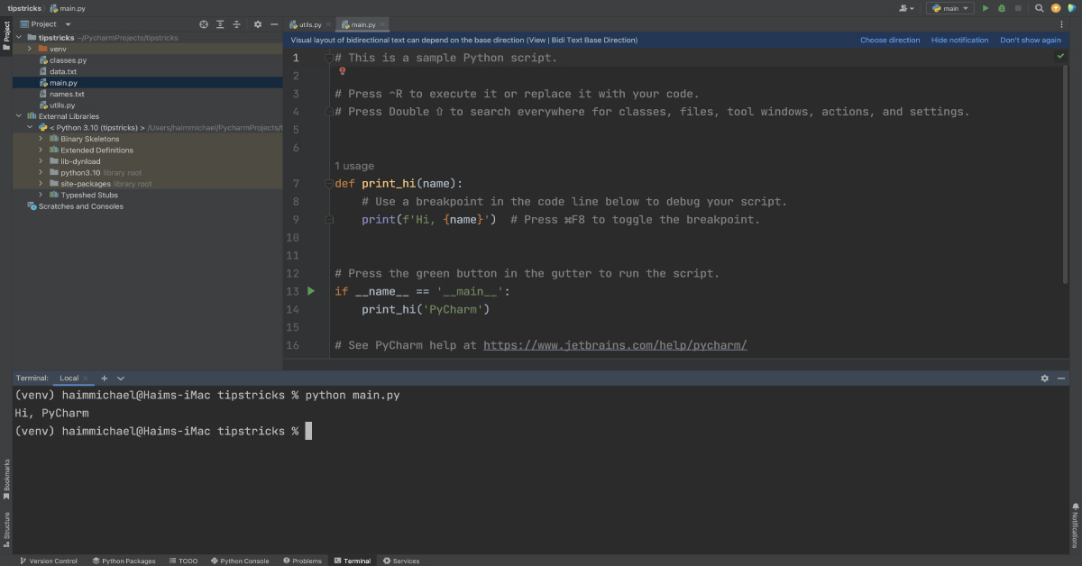Toggle the Problems tool window
Viewport: 1082px width, 566px height.
302,560
